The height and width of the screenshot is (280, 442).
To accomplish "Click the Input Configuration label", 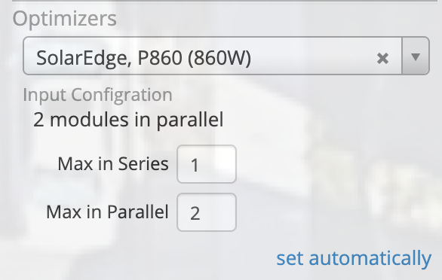I will (x=97, y=95).
